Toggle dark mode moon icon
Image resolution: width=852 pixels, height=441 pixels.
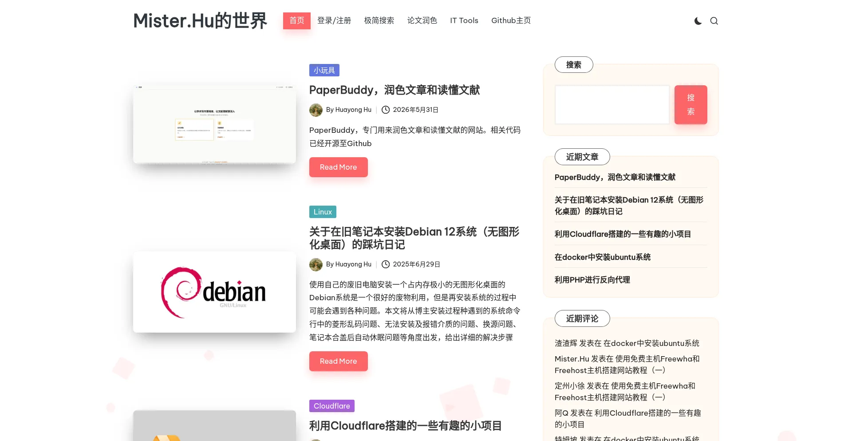[x=698, y=21]
